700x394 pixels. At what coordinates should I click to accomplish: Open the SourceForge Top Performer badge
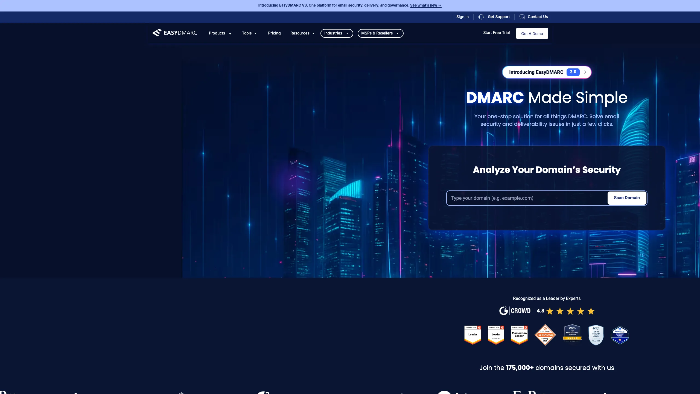tap(545, 335)
